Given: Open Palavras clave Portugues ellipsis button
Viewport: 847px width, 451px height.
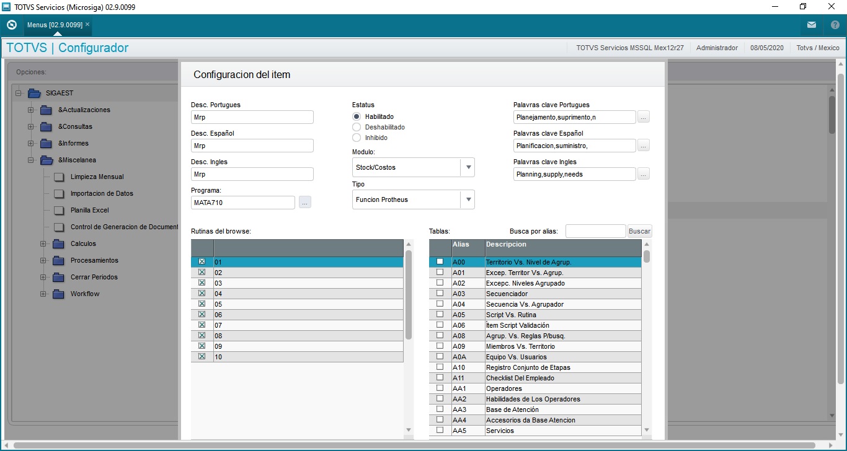Looking at the screenshot, I should pos(644,117).
